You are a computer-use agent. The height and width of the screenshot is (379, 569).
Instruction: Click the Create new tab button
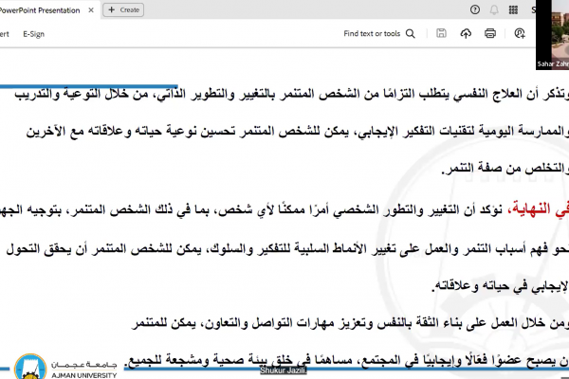pos(122,9)
